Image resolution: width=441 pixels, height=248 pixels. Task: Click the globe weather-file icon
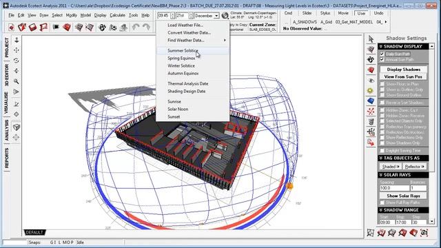coord(225,15)
